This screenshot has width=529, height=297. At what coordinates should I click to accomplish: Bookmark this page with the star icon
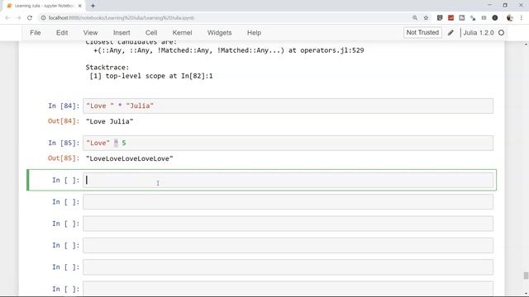coord(426,18)
